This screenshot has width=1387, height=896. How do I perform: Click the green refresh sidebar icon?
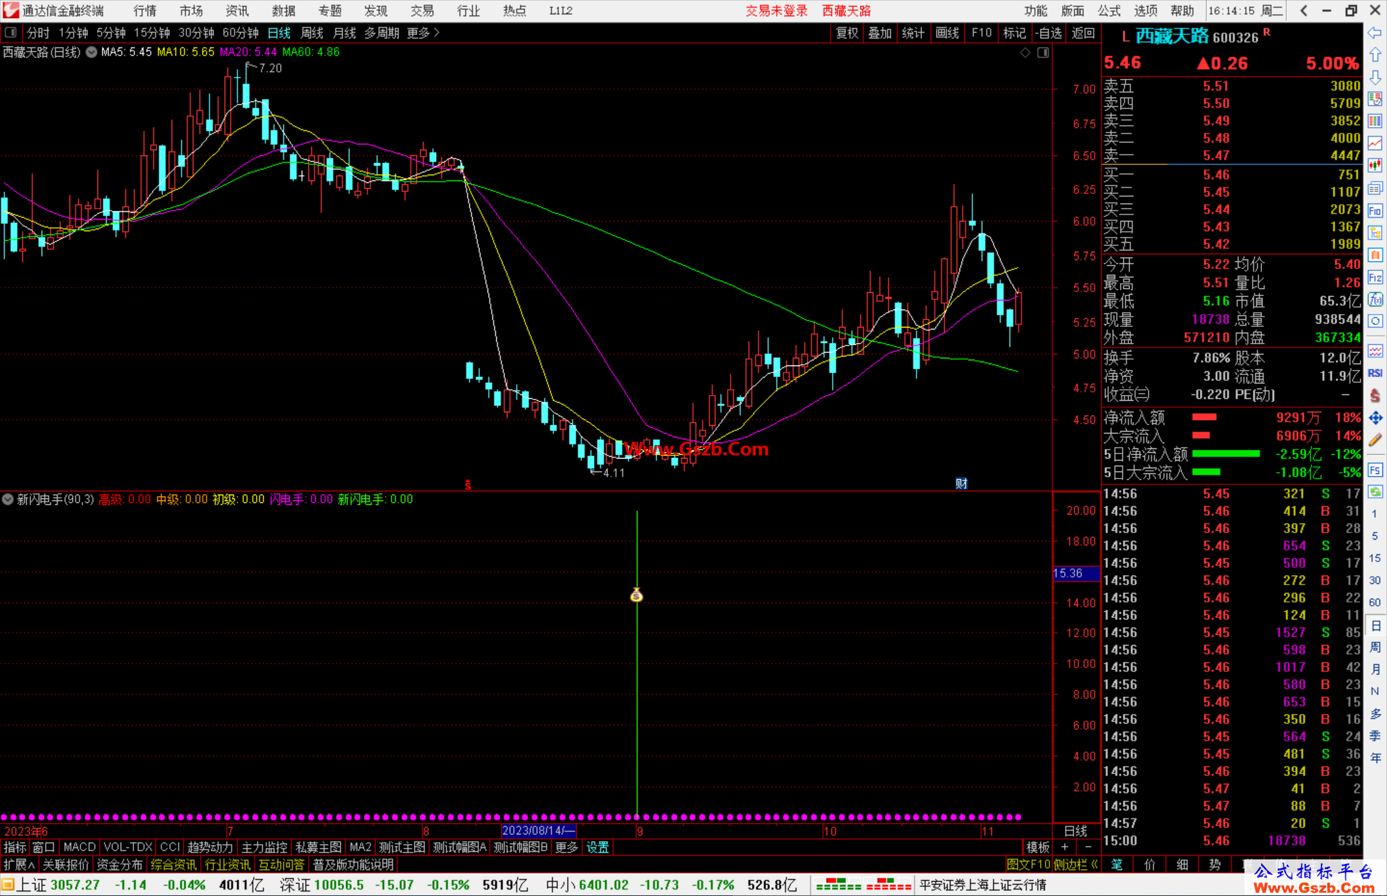click(1375, 492)
